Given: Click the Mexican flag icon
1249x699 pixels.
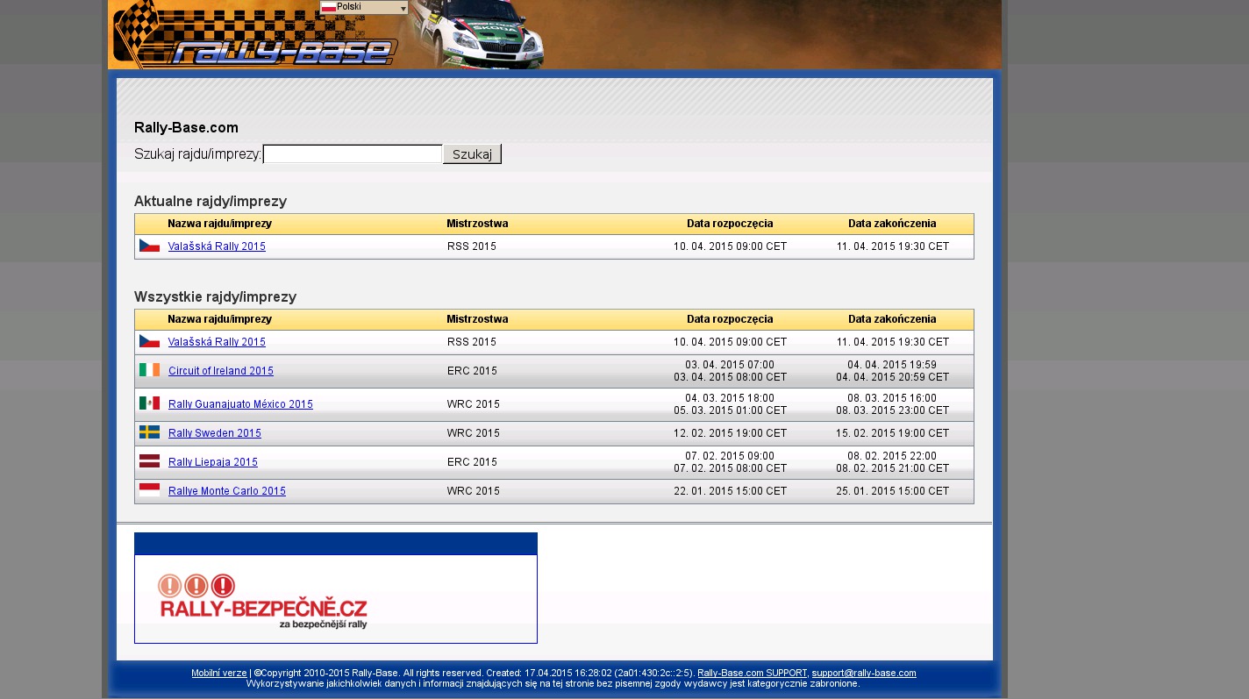Looking at the screenshot, I should point(149,403).
